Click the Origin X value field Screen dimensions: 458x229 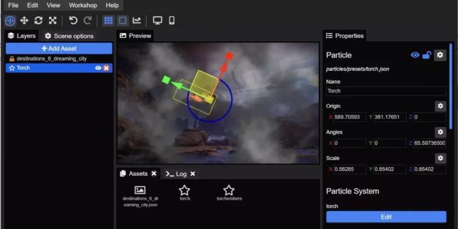coord(349,117)
